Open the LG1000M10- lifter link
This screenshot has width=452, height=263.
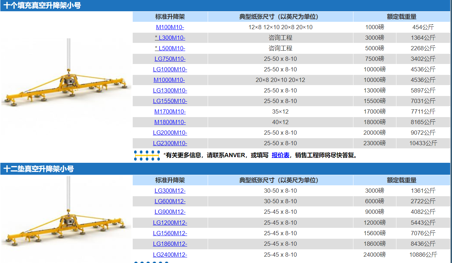click(170, 69)
